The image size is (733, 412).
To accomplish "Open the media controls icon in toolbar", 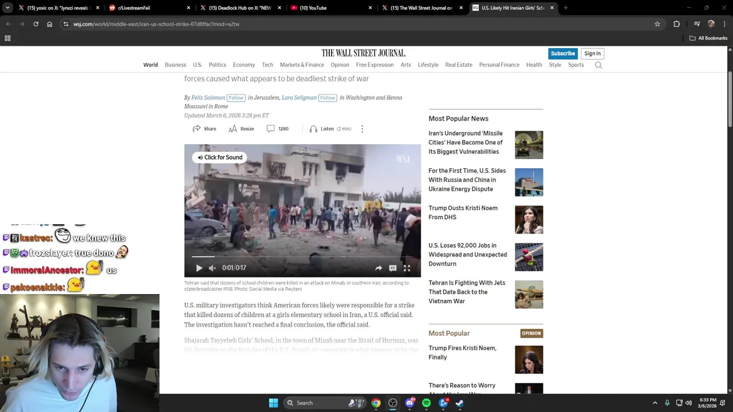I will pyautogui.click(x=697, y=24).
